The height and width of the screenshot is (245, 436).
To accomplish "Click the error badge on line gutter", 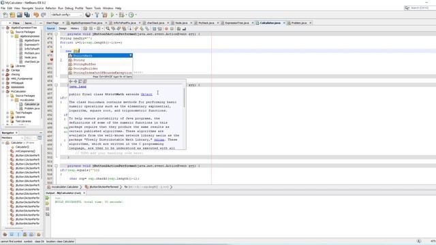I will tap(52, 59).
